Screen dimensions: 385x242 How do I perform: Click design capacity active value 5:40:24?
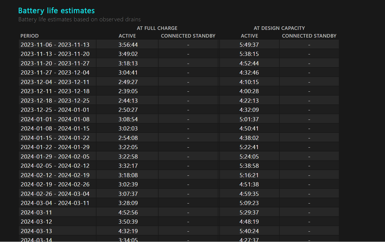(x=249, y=231)
